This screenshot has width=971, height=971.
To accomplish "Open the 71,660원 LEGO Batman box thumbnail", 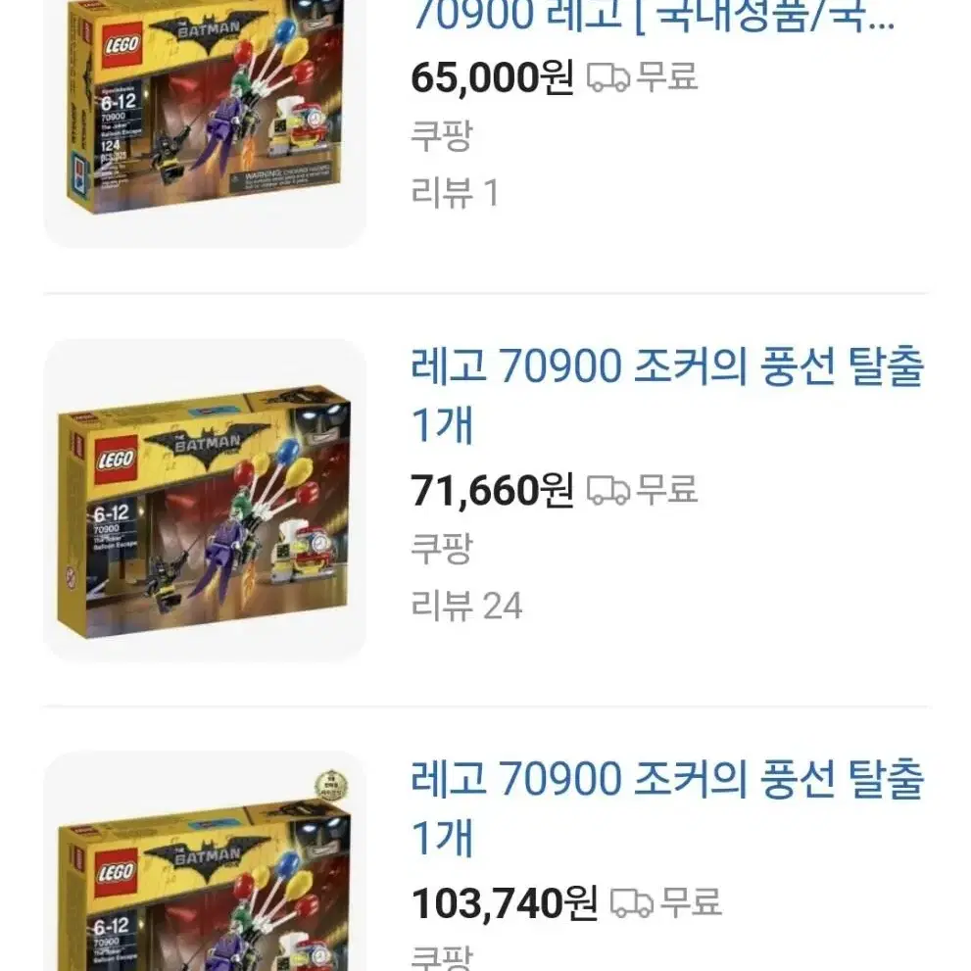I will (205, 501).
